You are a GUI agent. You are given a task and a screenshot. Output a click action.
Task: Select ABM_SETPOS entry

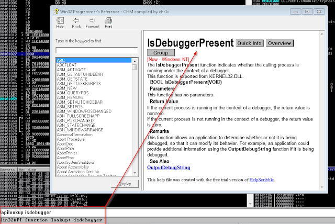pos(70,107)
